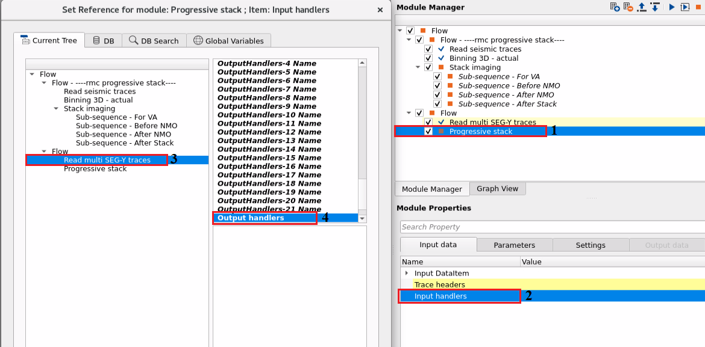Move the selected module up

641,7
